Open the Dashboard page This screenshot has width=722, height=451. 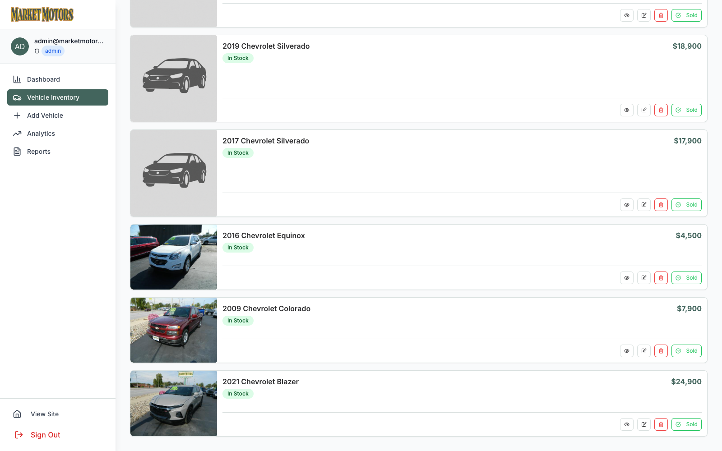[58, 79]
